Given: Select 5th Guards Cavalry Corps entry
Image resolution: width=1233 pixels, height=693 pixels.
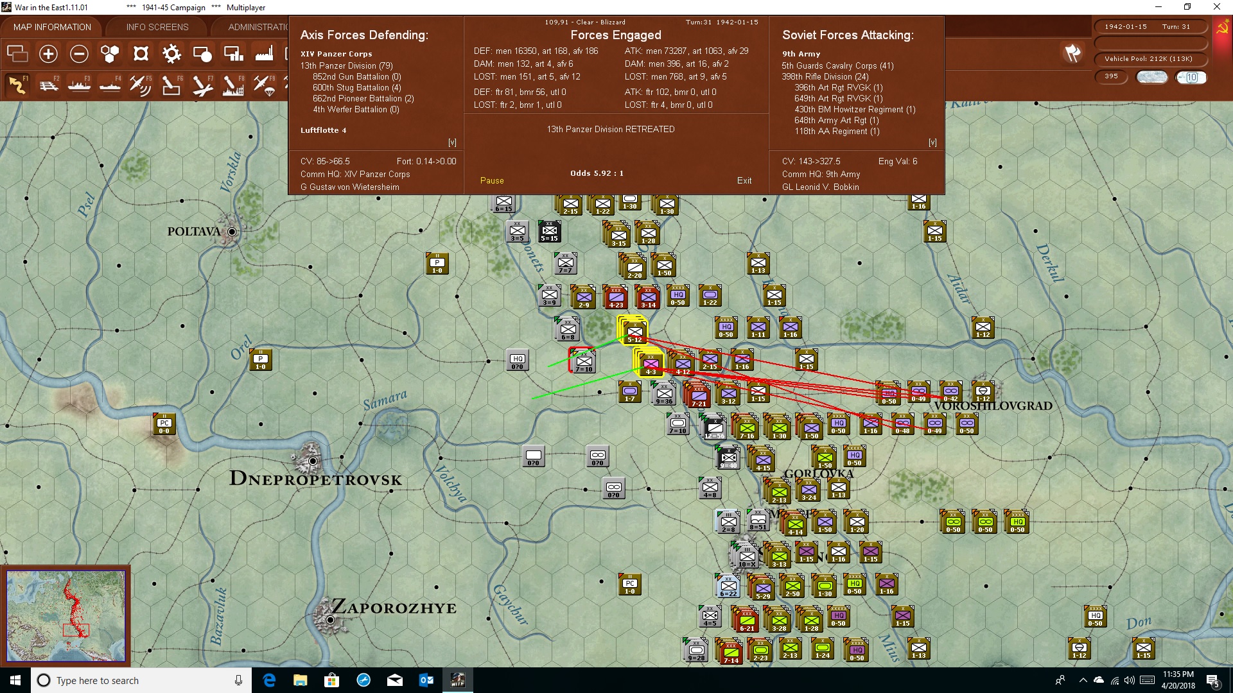Looking at the screenshot, I should coord(837,65).
